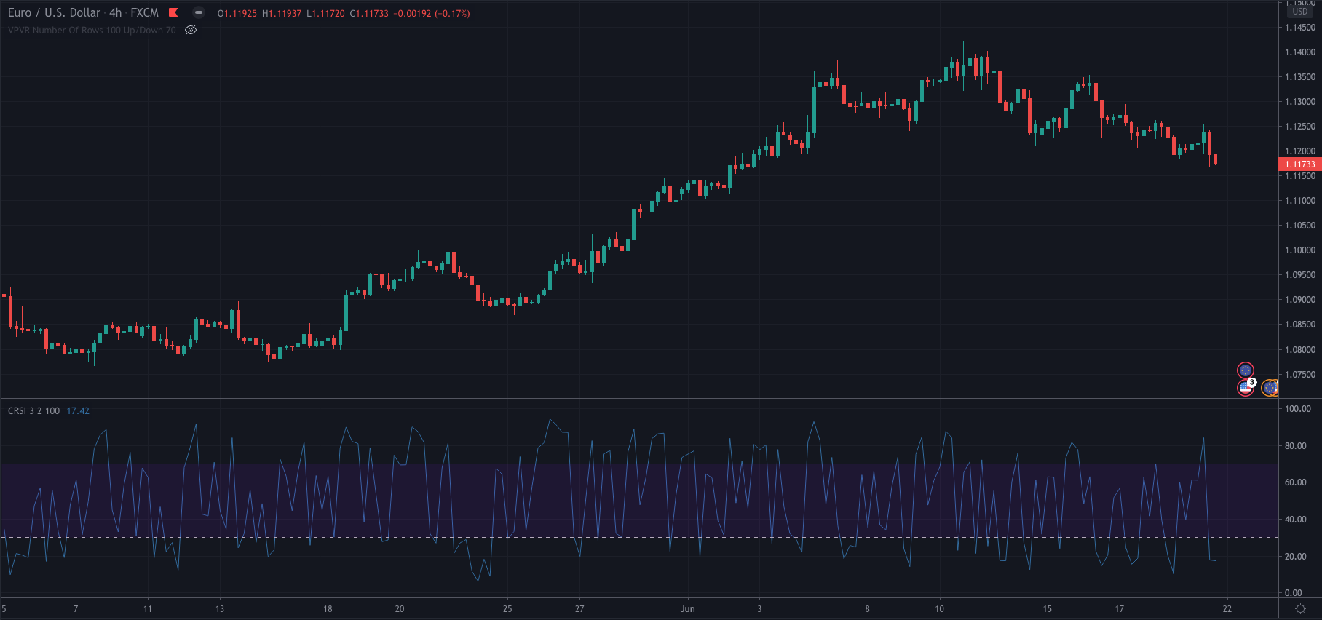Open the US economic events marker

[x=1246, y=388]
